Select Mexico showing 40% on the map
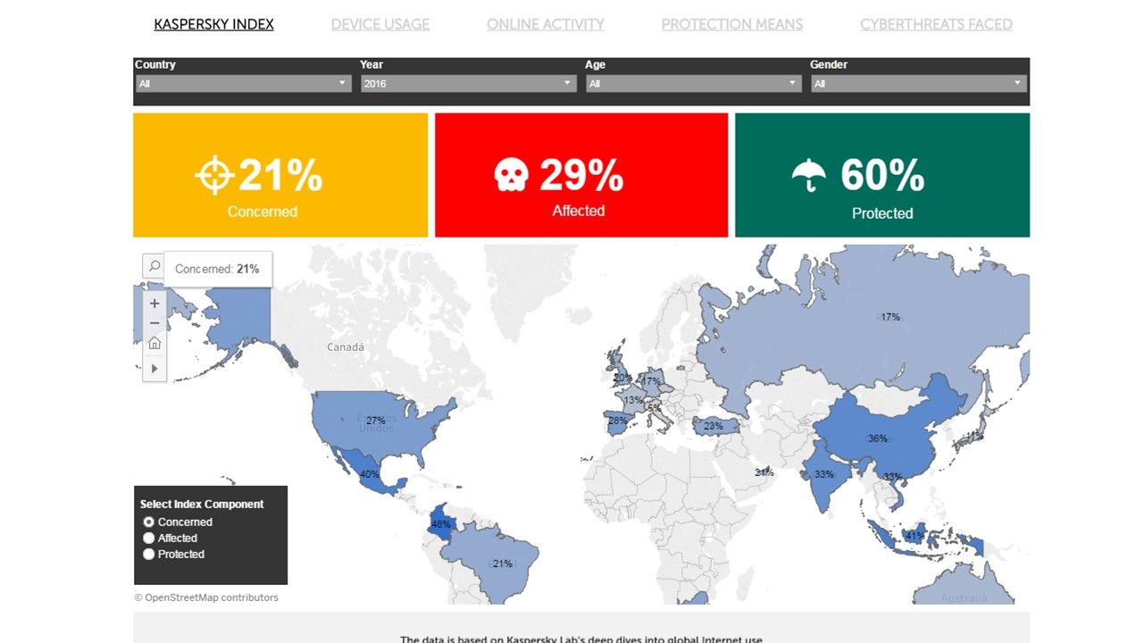 (x=370, y=474)
